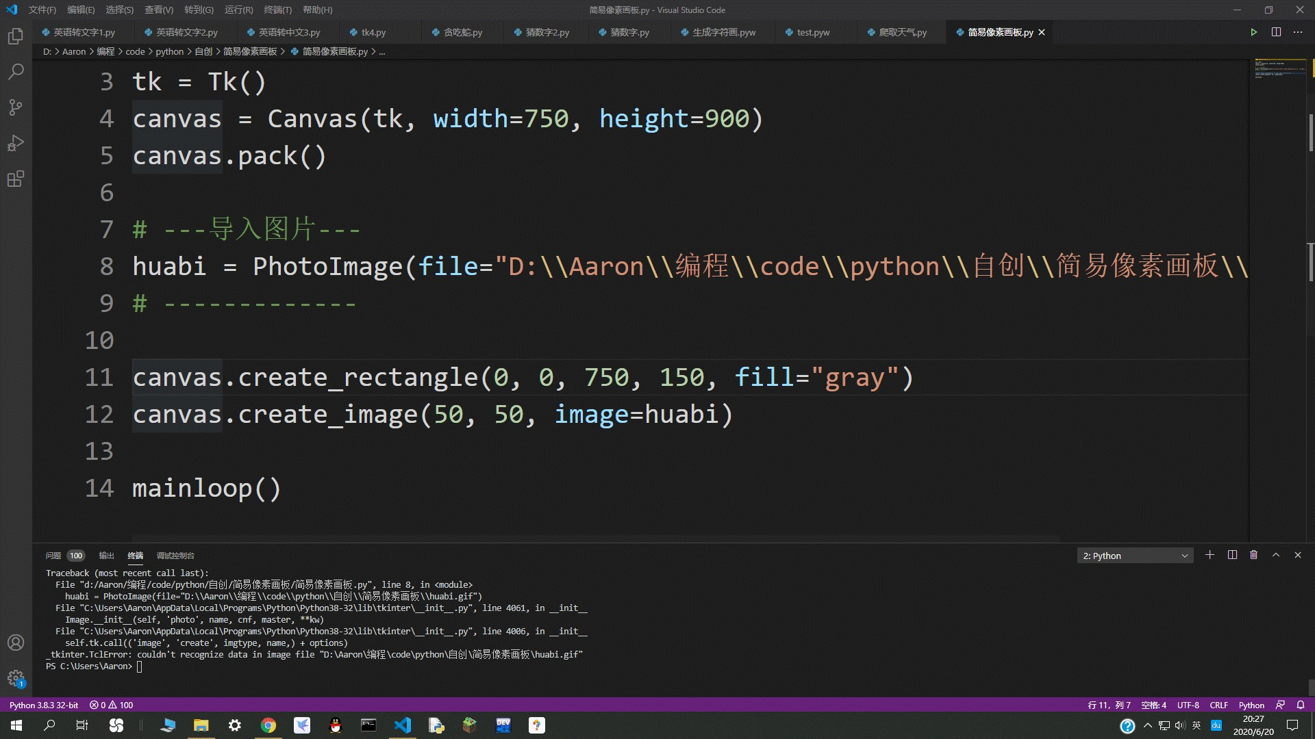Open the terminal selector dropdown '2: Python'
This screenshot has width=1315, height=739.
coord(1135,556)
